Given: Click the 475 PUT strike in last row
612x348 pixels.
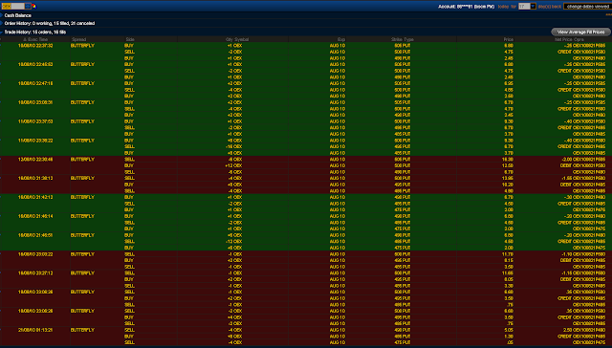Looking at the screenshot, I should 403,342.
